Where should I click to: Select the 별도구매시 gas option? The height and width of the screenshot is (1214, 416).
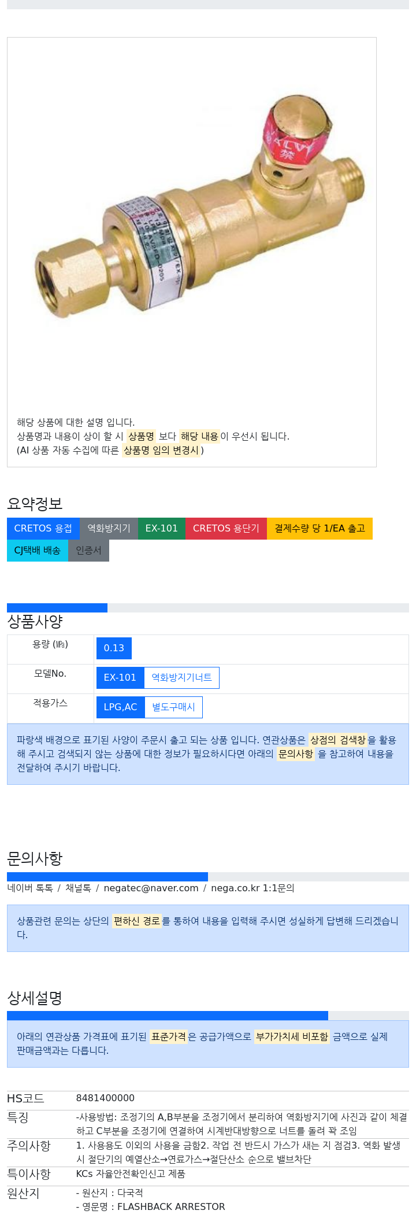coord(173,707)
